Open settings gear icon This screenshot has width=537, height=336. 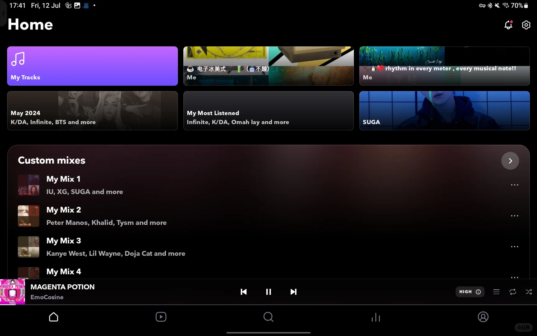[526, 25]
